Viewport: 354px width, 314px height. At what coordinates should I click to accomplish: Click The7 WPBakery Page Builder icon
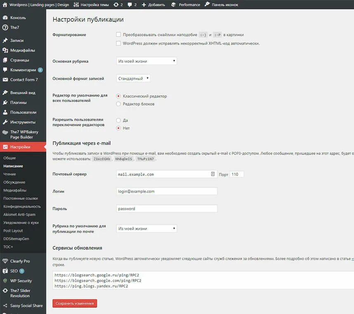[x=5, y=132]
